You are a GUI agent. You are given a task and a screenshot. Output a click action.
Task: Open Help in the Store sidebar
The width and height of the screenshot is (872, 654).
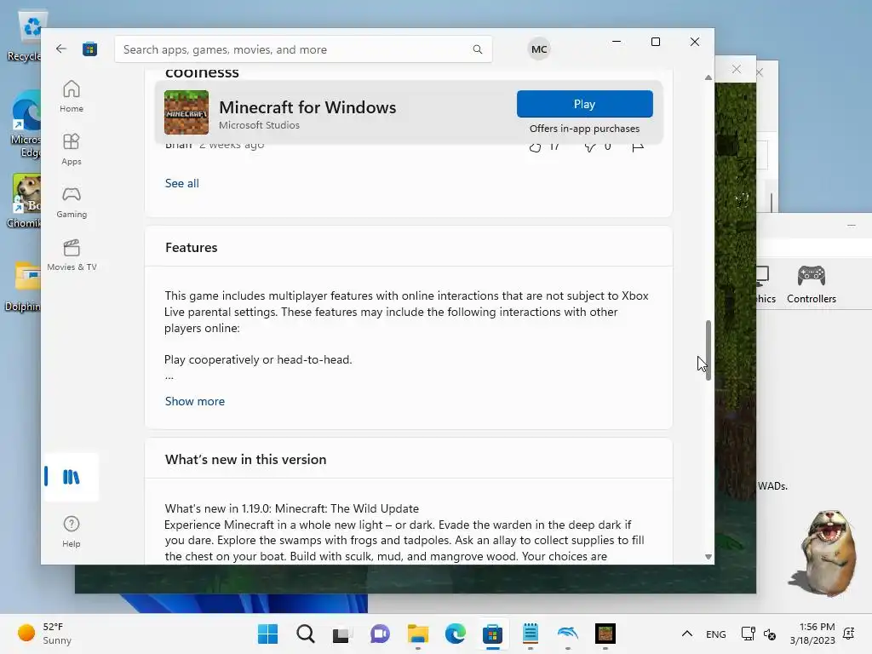pos(72,531)
